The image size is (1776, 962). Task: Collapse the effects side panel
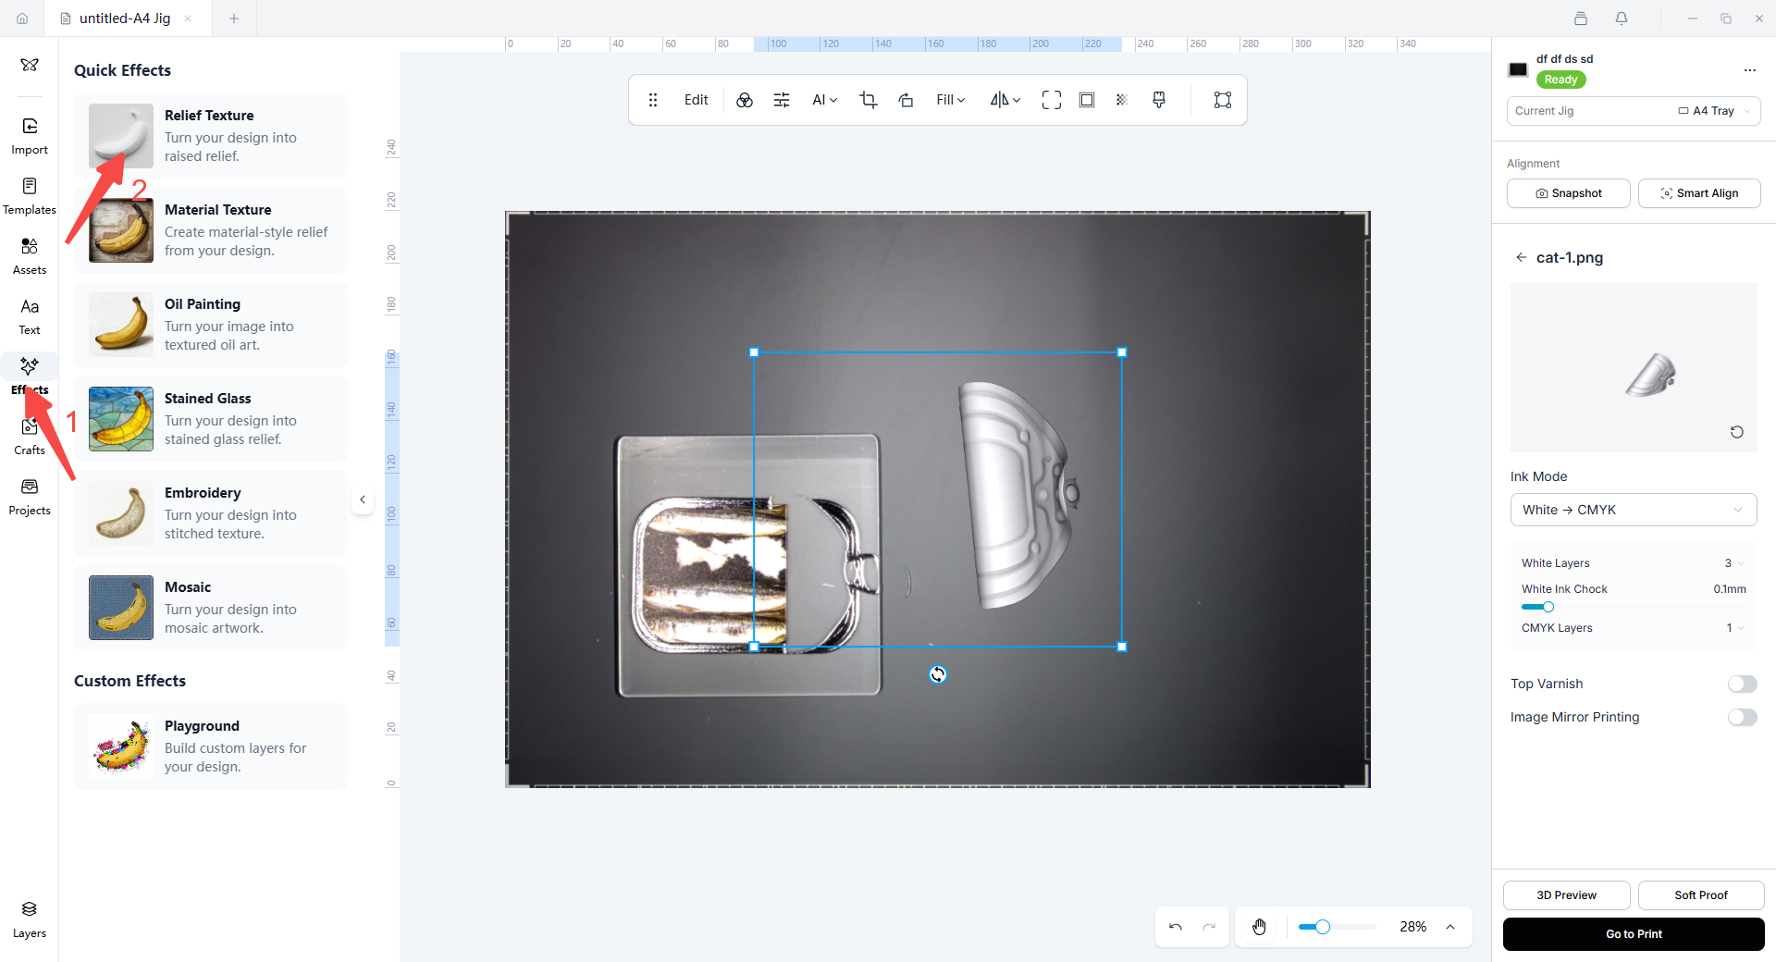[x=363, y=499]
